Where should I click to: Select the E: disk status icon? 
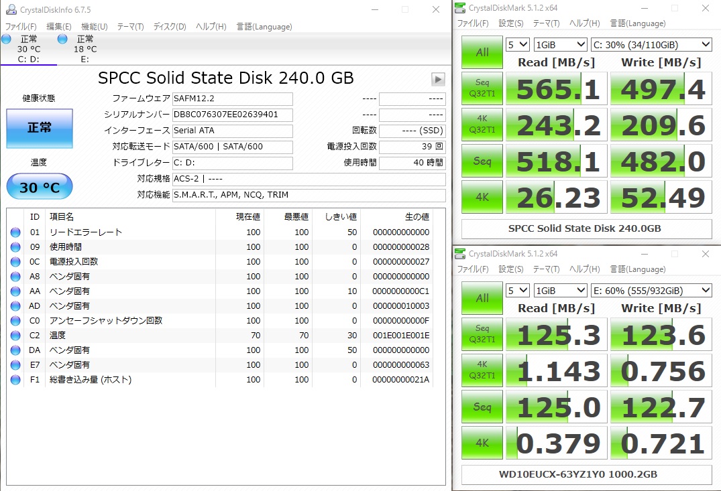coord(62,39)
